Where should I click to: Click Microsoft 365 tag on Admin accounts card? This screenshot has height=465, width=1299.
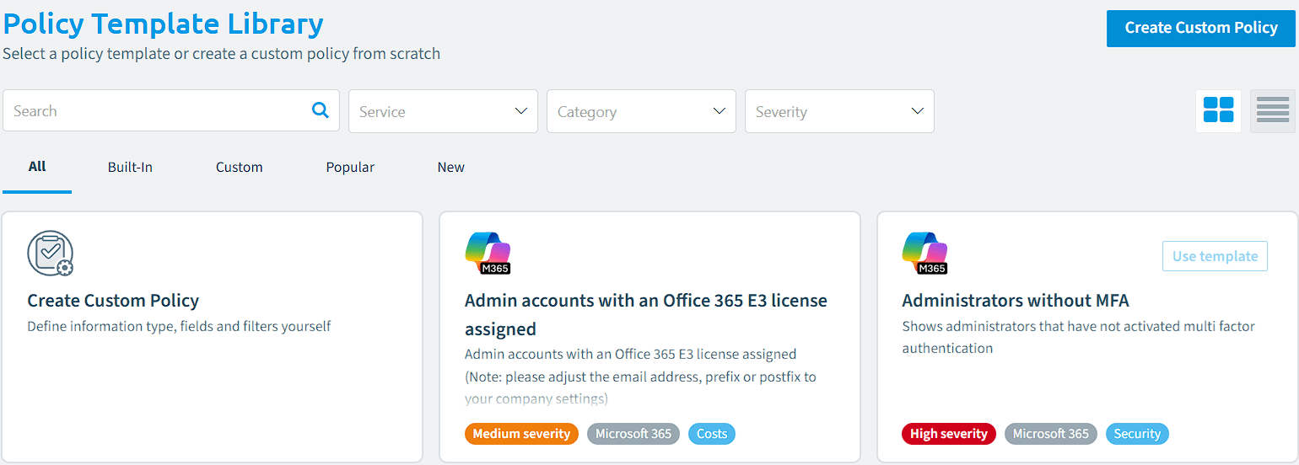pyautogui.click(x=633, y=434)
